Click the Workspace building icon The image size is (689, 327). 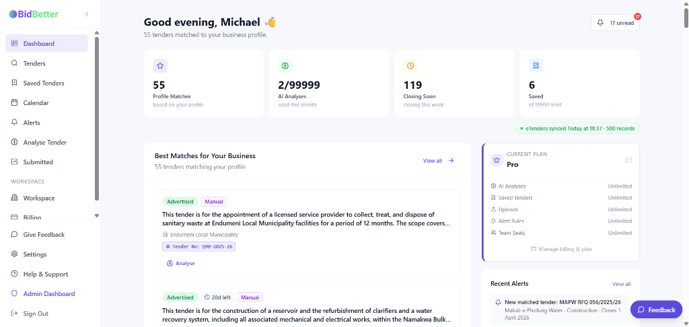coord(14,198)
